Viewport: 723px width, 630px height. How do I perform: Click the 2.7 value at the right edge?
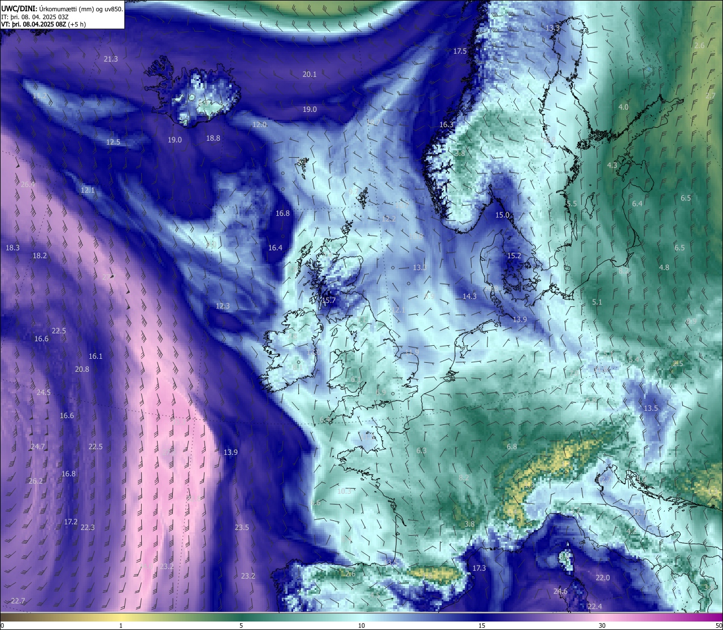coord(711,95)
